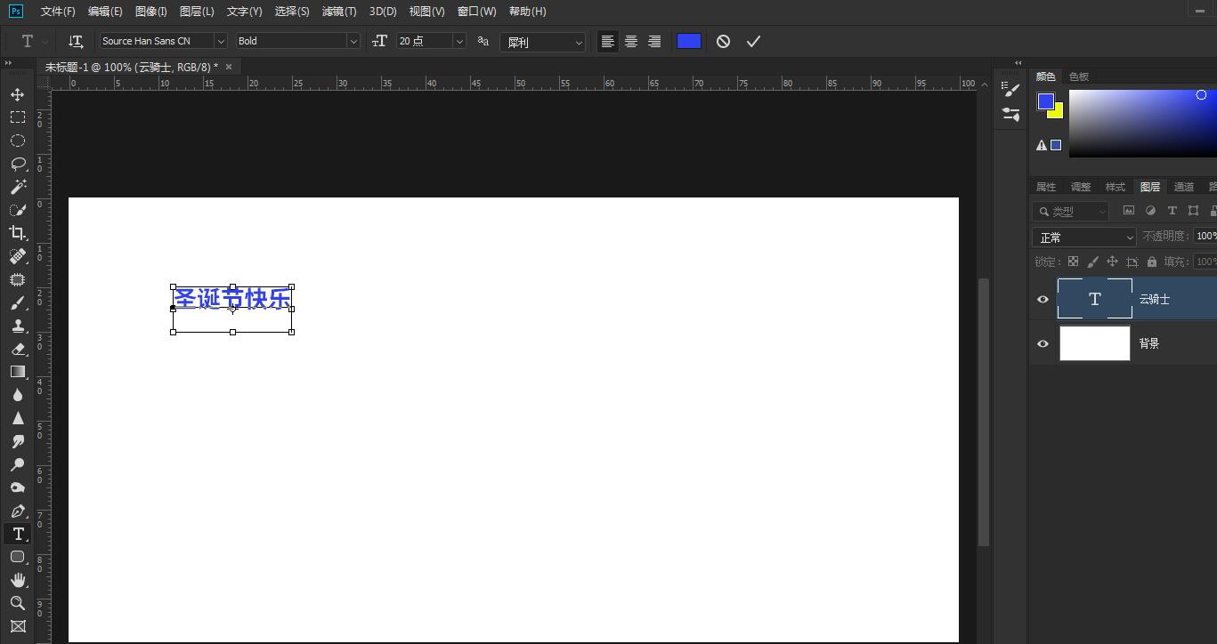This screenshot has width=1217, height=644.
Task: Select the Magic Wand tool
Action: pos(17,187)
